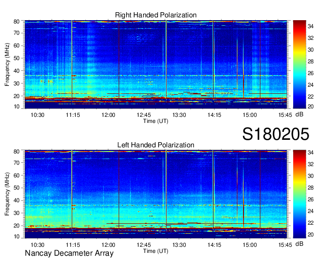Click the "dB" label of lower colorbar
Image resolution: width=319 pixels, height=259 pixels.
tap(299, 244)
